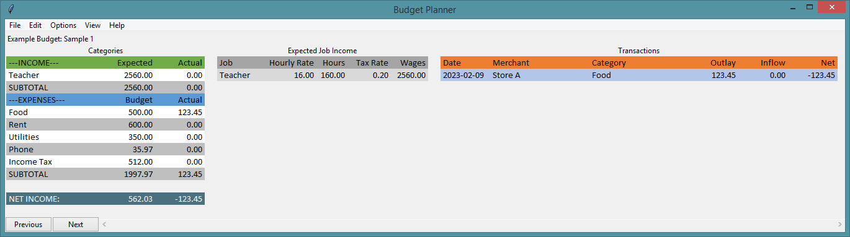This screenshot has width=850, height=237.
Task: Click the Merchant column header
Action: [x=511, y=62]
